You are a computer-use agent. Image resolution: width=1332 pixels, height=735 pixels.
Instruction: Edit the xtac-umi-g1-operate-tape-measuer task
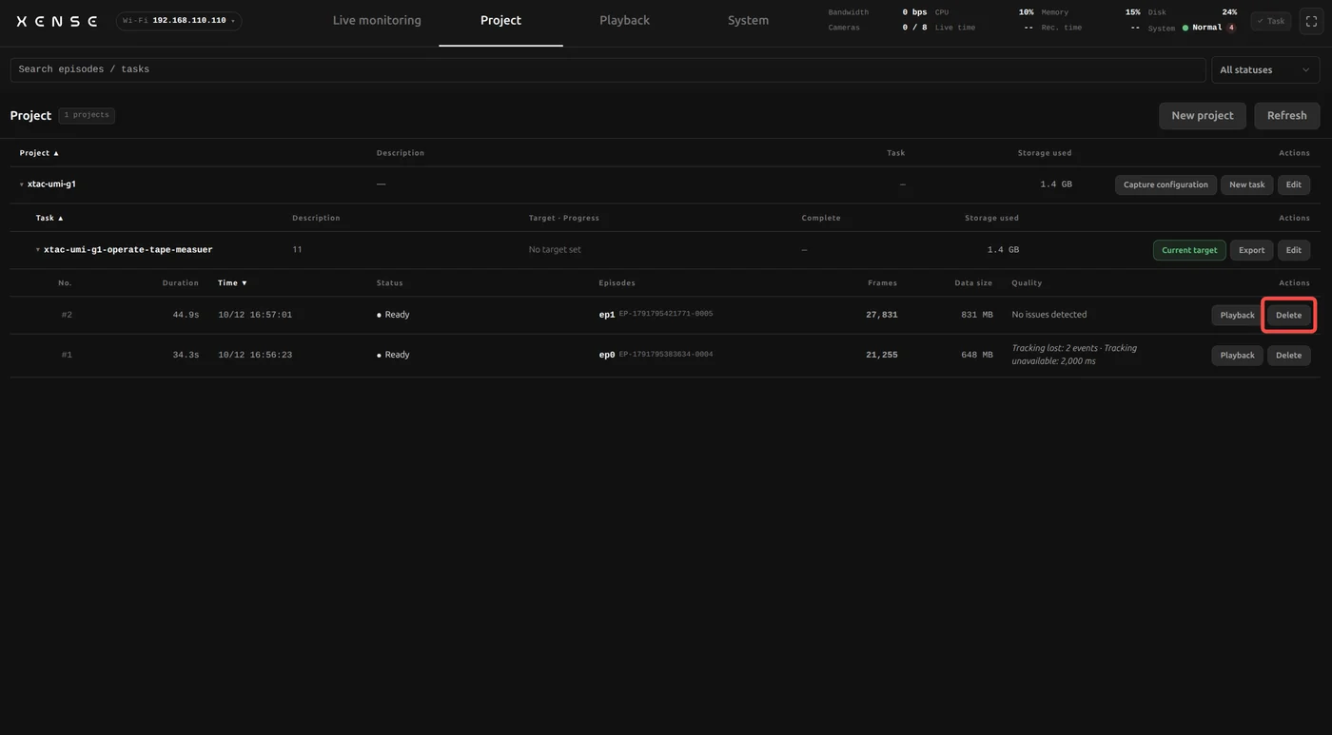[1294, 250]
